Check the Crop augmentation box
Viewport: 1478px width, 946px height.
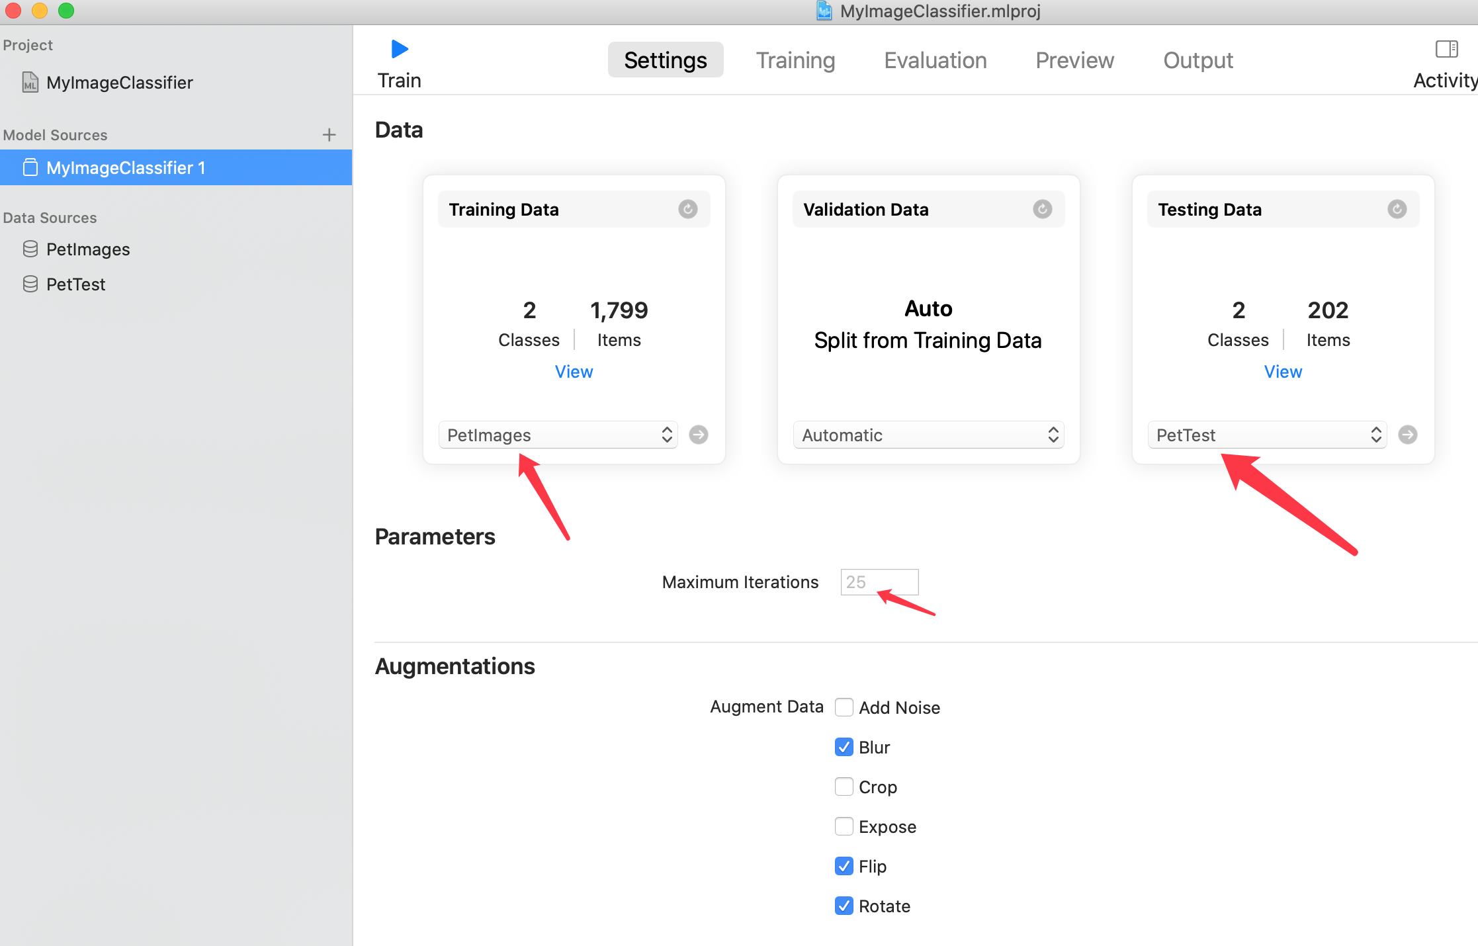[x=844, y=787]
